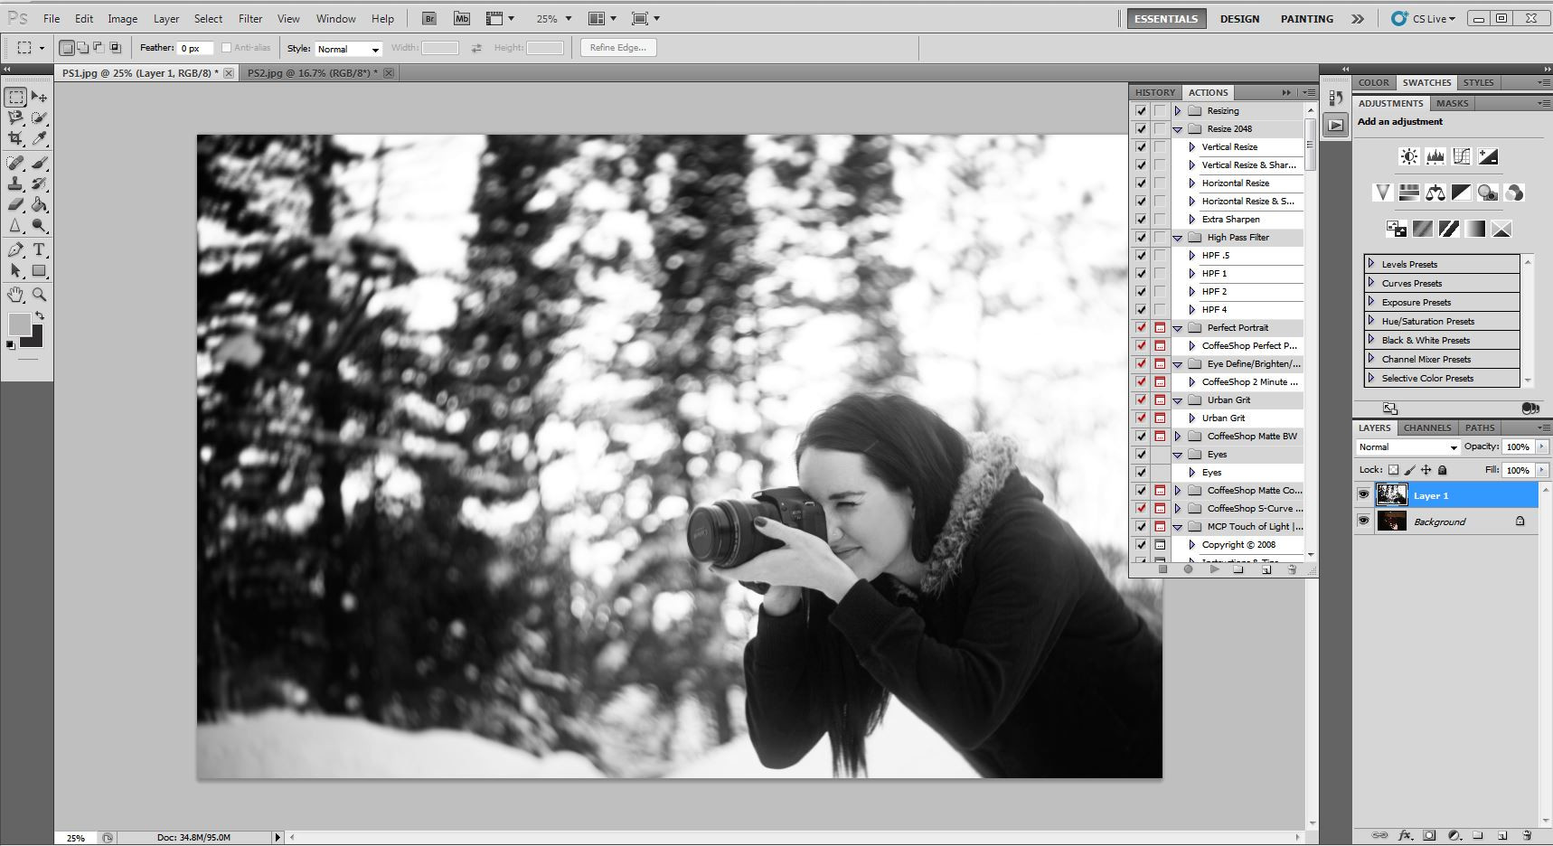1553x846 pixels.
Task: Select the Spot Healing Brush tool
Action: click(16, 163)
